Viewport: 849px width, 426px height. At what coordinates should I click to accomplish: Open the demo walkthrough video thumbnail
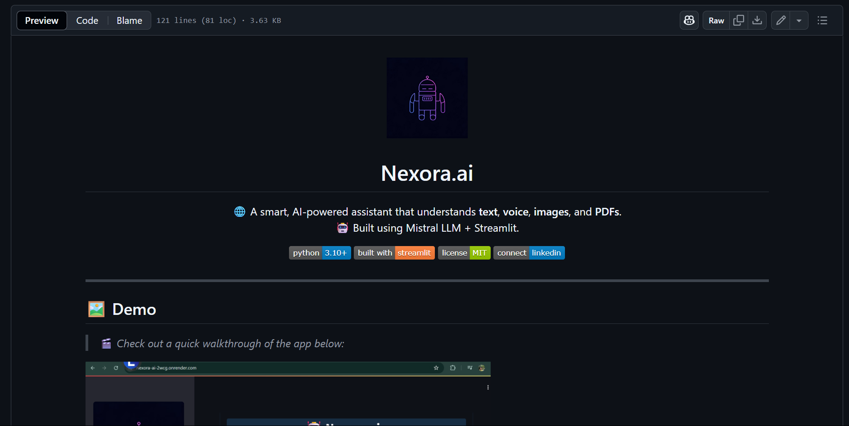coord(288,394)
